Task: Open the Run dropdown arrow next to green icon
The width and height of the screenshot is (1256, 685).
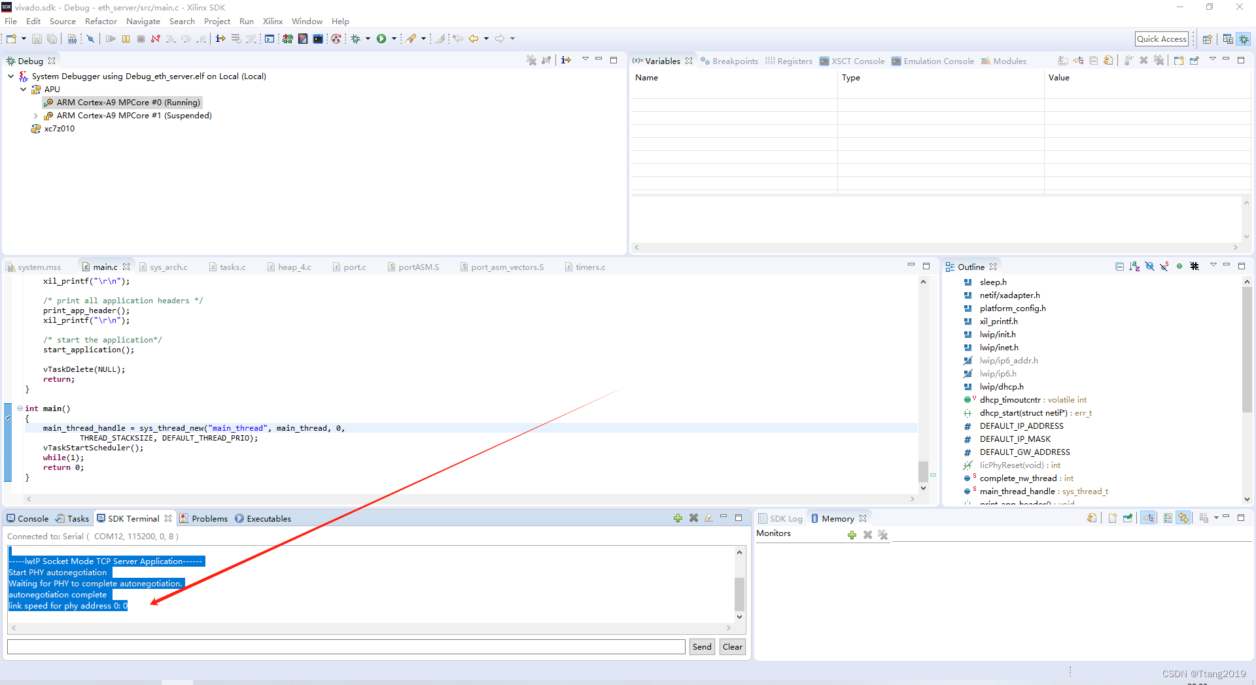Action: (x=394, y=39)
